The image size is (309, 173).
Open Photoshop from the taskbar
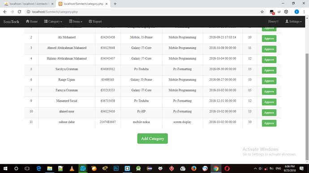(x=116, y=169)
